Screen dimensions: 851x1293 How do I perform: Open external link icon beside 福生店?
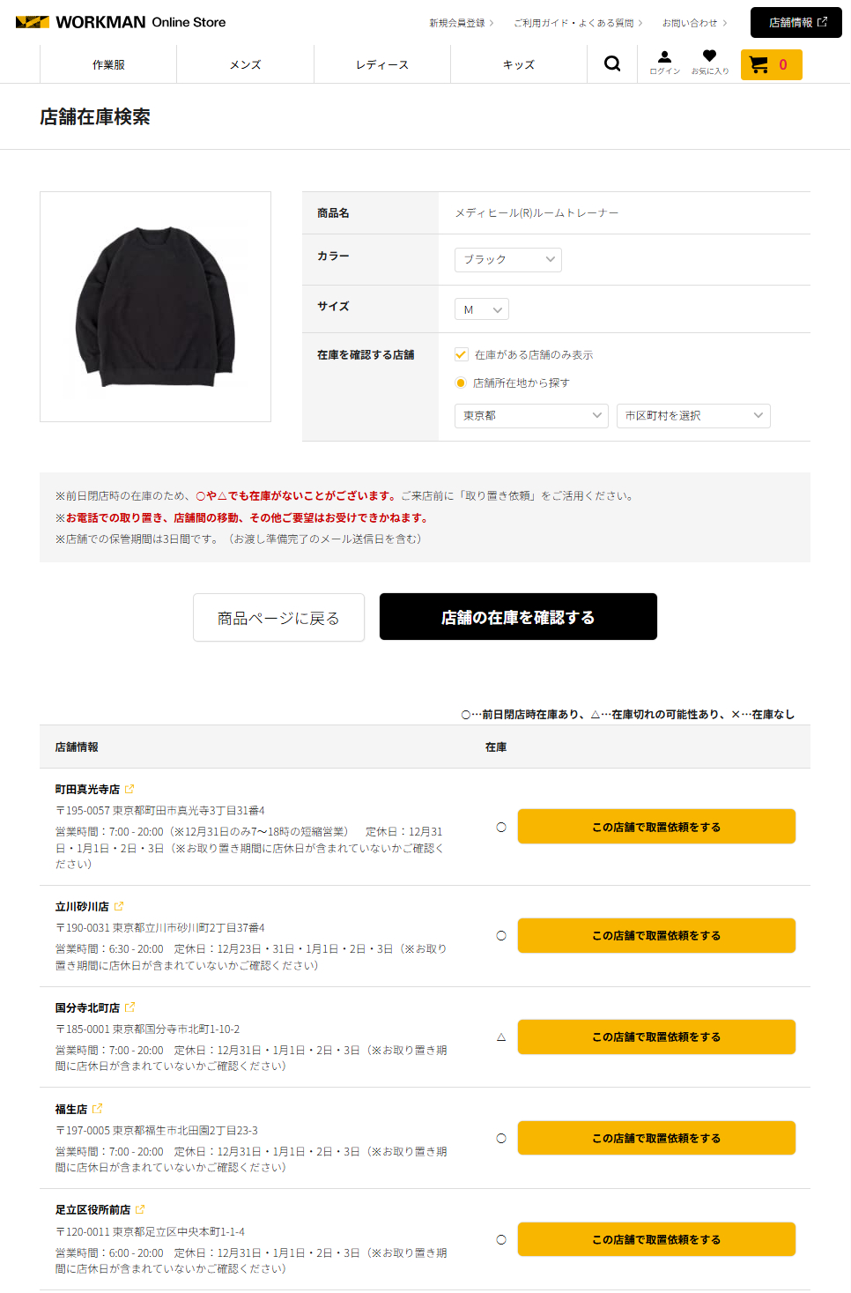click(98, 1109)
